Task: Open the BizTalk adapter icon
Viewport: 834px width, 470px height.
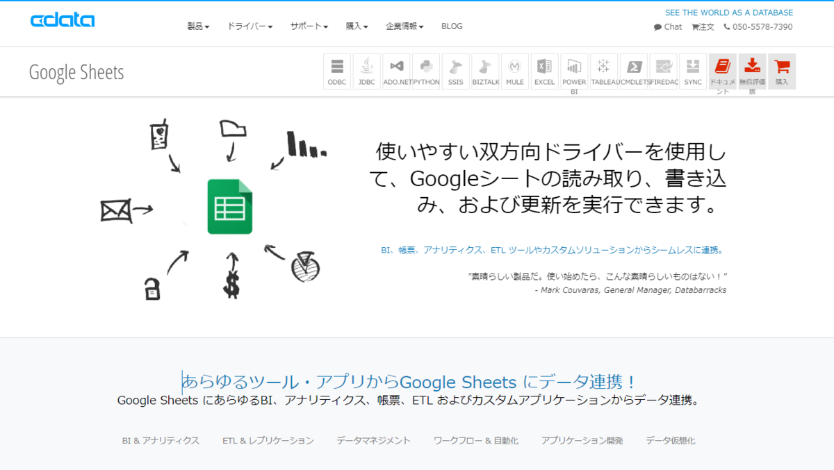Action: (x=486, y=72)
